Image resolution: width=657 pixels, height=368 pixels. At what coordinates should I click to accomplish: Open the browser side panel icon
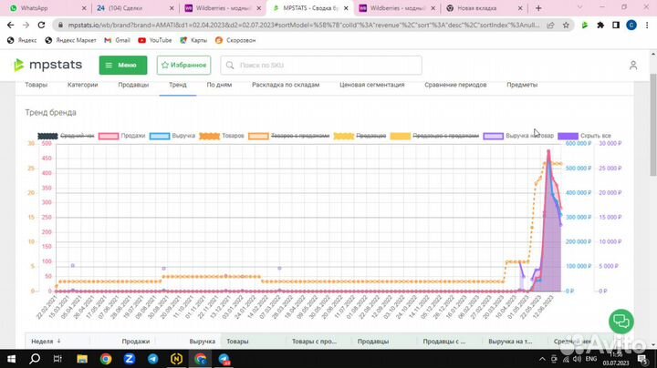(x=616, y=26)
